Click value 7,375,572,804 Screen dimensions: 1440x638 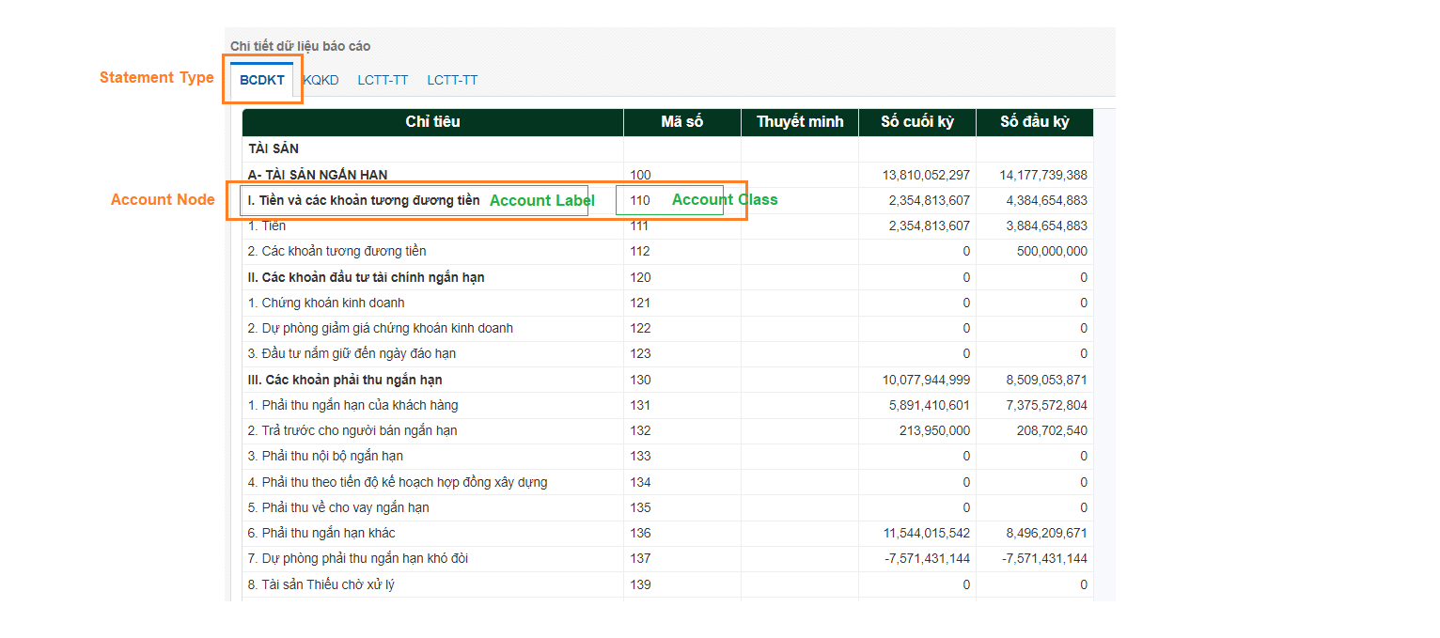click(x=1047, y=405)
